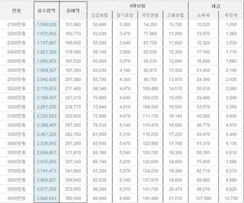Click the 세금 group header
244x203 pixels.
coord(216,6)
